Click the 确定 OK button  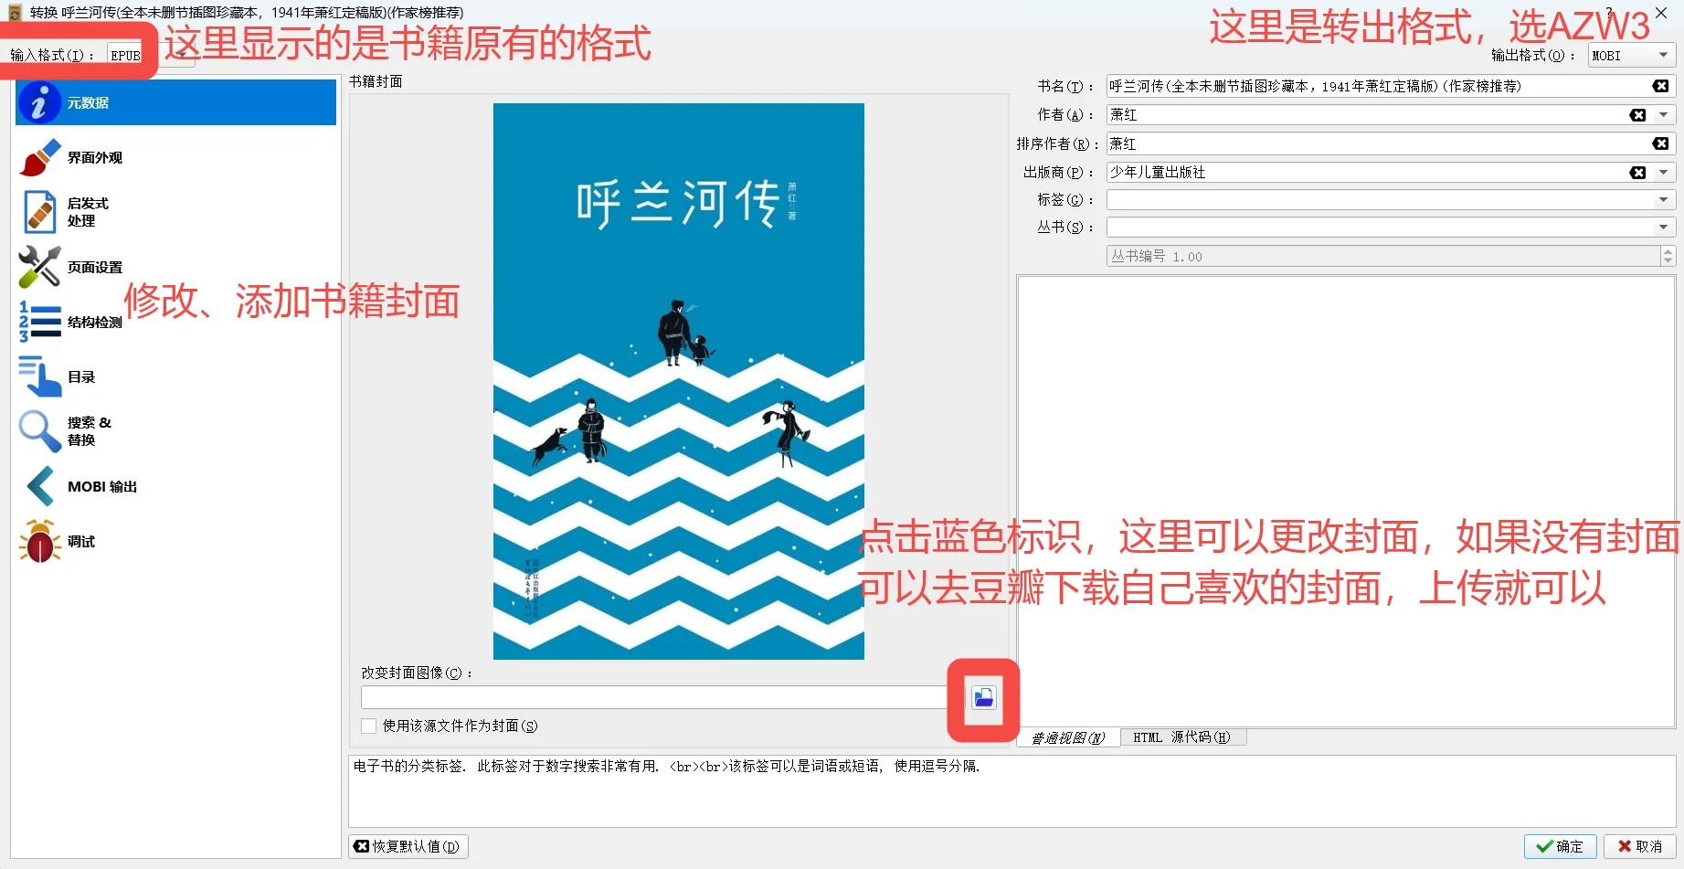tap(1560, 847)
